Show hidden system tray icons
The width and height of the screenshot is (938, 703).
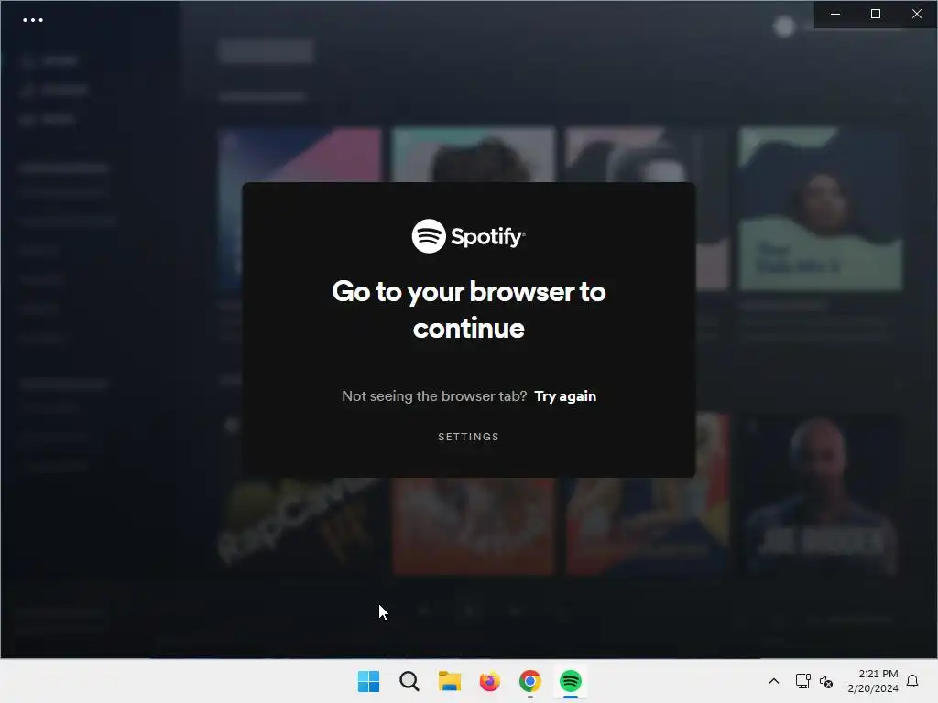773,681
